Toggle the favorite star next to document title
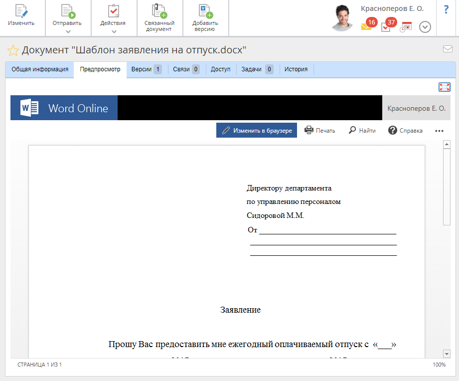Viewport: 459px width, 381px height. pos(12,50)
